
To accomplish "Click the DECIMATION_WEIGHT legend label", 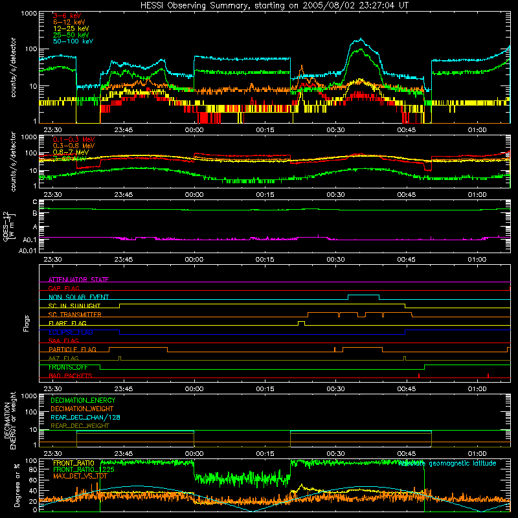I will (82, 409).
